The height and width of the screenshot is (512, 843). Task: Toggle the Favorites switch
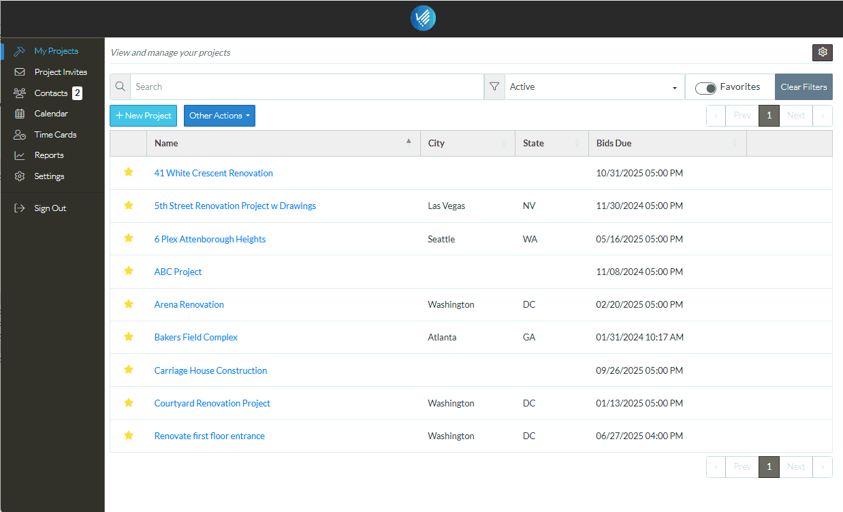pyautogui.click(x=705, y=88)
